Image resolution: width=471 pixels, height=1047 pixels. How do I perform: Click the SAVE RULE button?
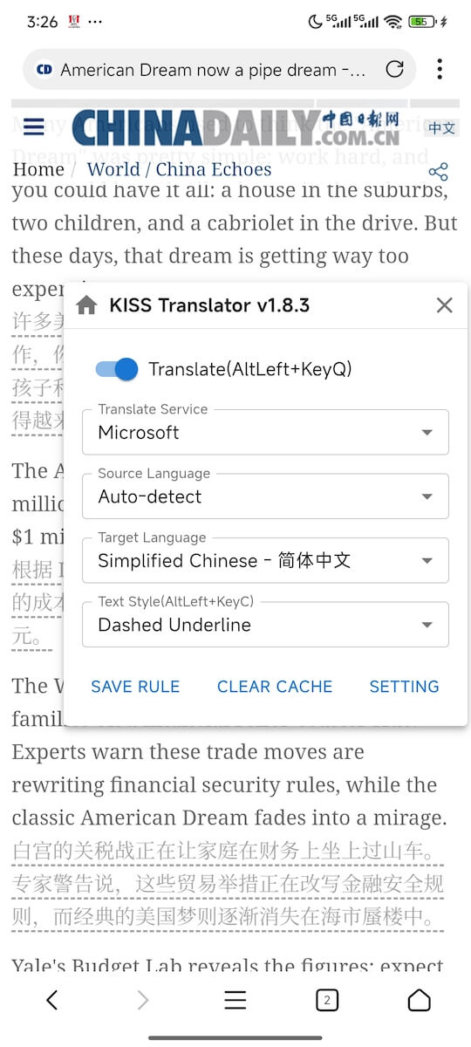pos(135,687)
